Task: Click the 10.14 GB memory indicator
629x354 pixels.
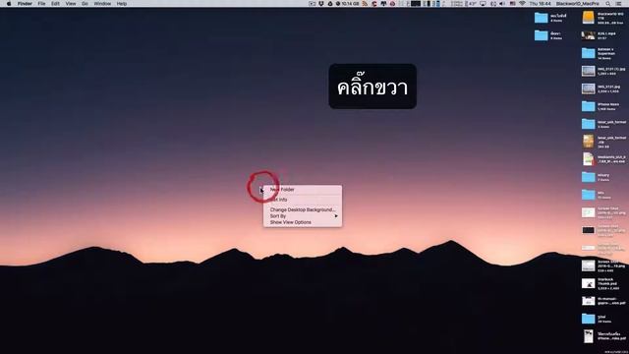Action: click(x=347, y=4)
